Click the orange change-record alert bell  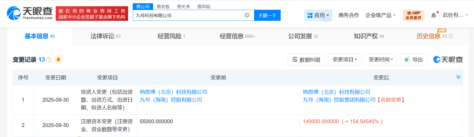pyautogui.click(x=58, y=59)
